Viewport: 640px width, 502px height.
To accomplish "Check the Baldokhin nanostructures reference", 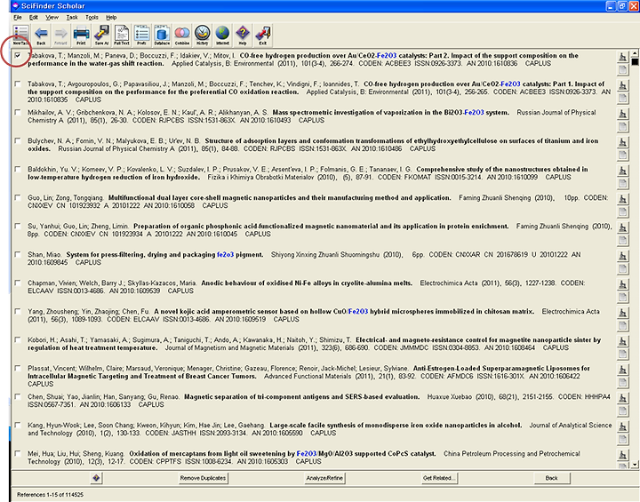I will (18, 169).
